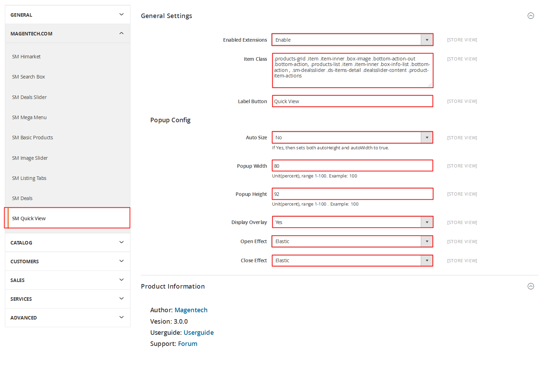Open the Open Effect dropdown
Image resolution: width=544 pixels, height=365 pixels.
352,241
